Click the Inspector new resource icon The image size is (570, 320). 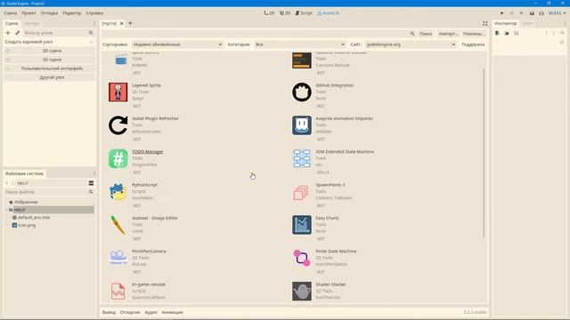point(497,33)
